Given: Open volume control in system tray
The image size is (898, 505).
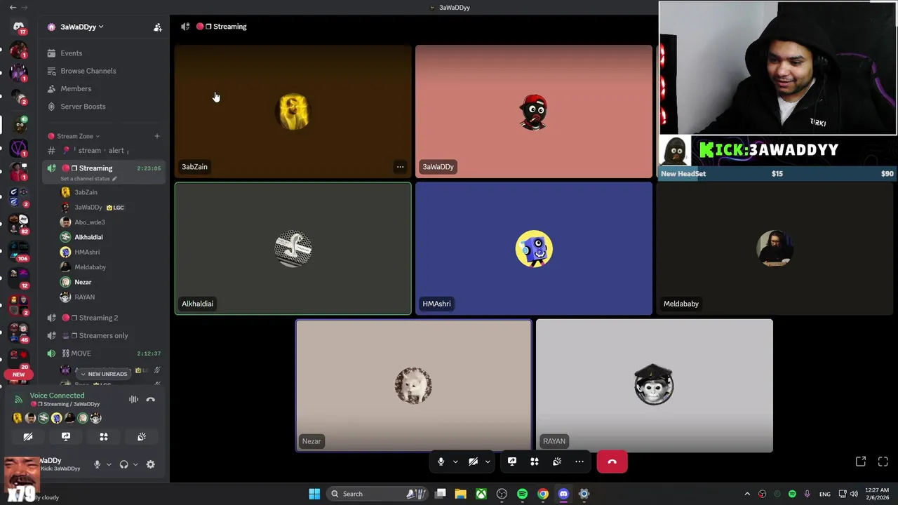Looking at the screenshot, I should tap(855, 494).
